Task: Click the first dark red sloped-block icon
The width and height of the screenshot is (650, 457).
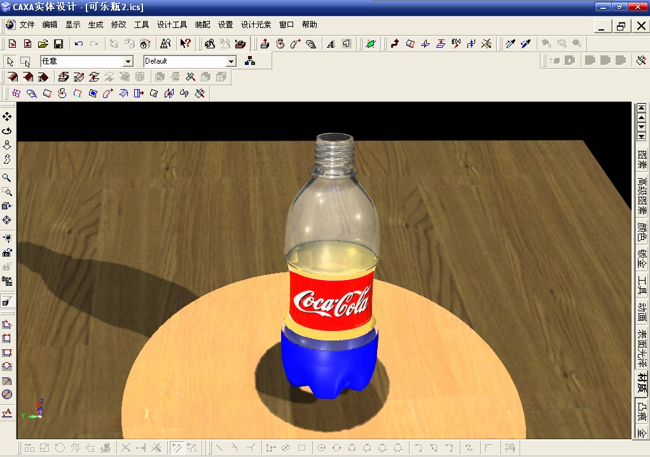Action: (x=13, y=77)
